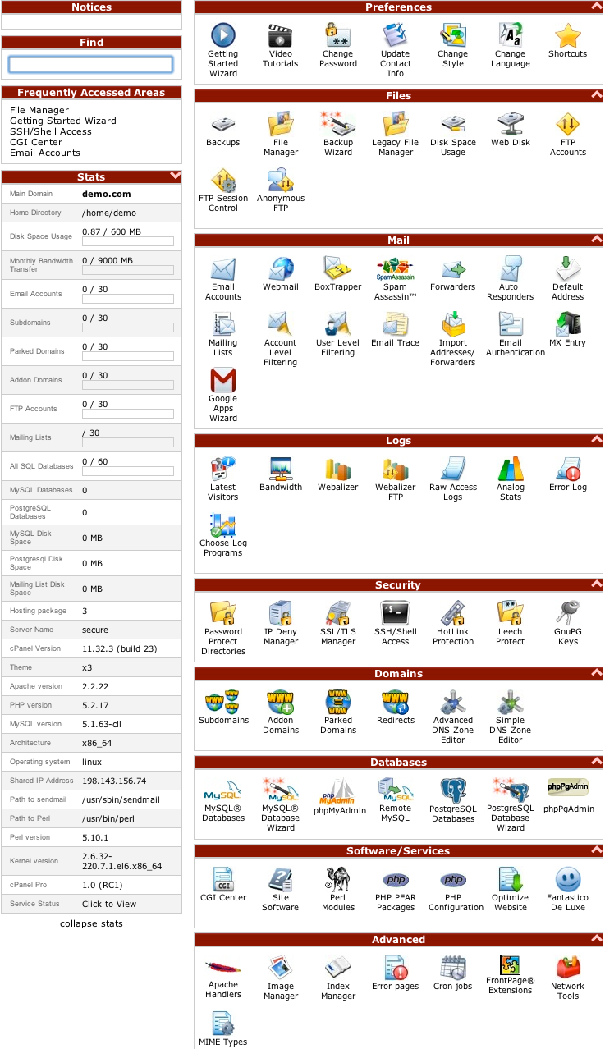Open Advanced DNS Zone Editor

[x=453, y=702]
